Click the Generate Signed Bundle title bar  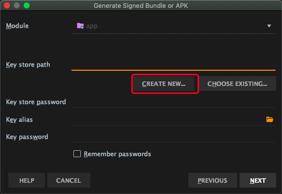pyautogui.click(x=141, y=5)
